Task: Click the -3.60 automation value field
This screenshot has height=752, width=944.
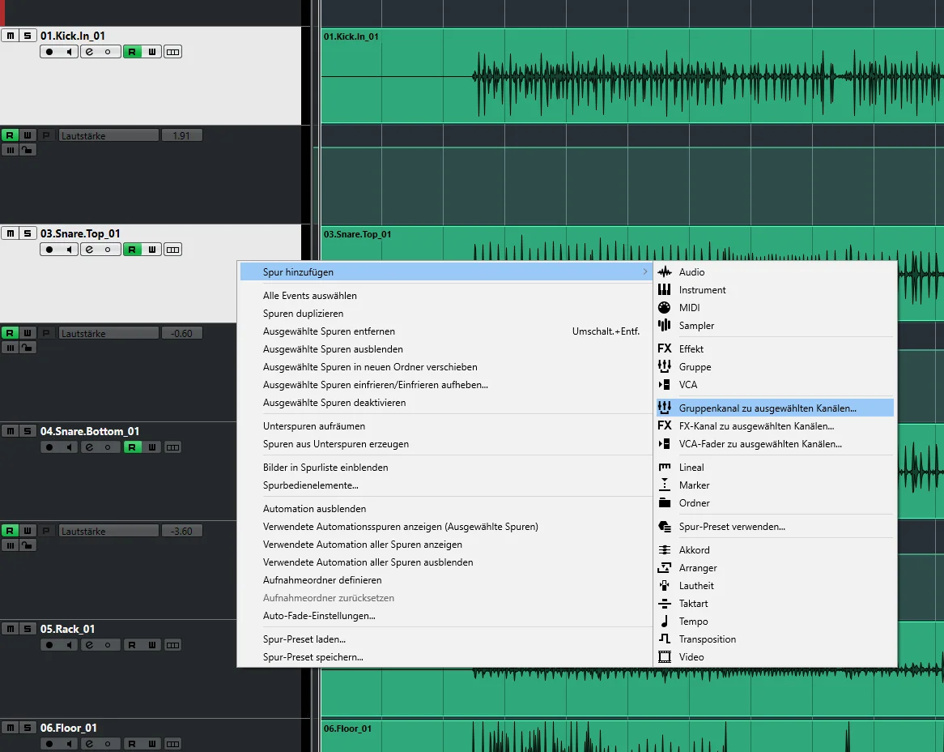Action: (182, 531)
